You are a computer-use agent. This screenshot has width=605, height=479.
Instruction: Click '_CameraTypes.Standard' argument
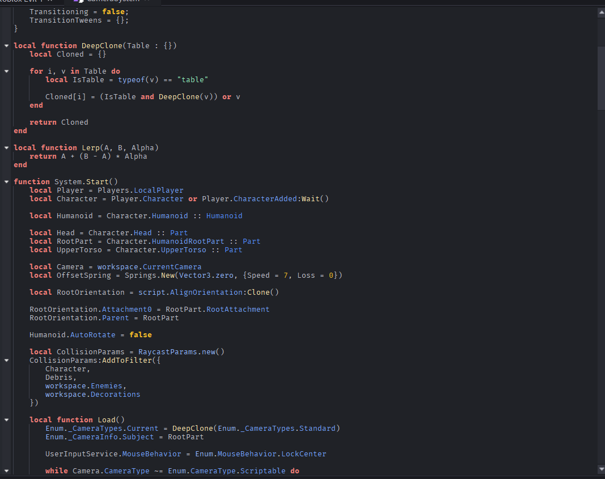[x=288, y=428]
